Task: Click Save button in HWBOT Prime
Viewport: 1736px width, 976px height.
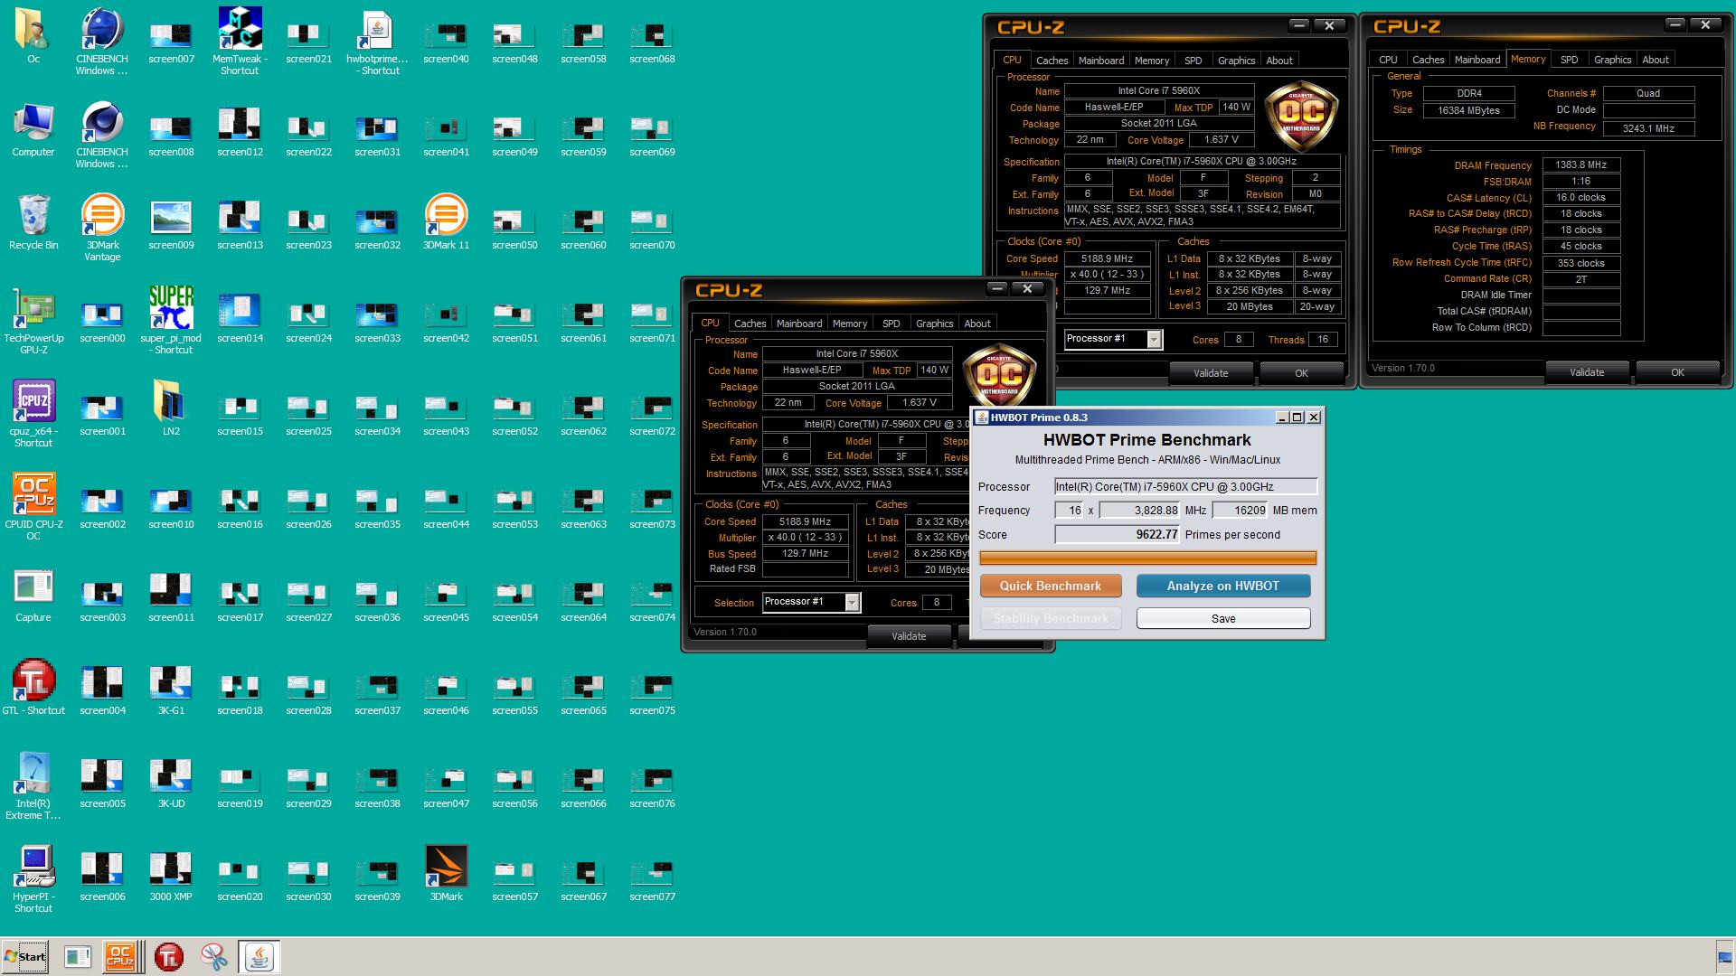Action: pos(1223,618)
